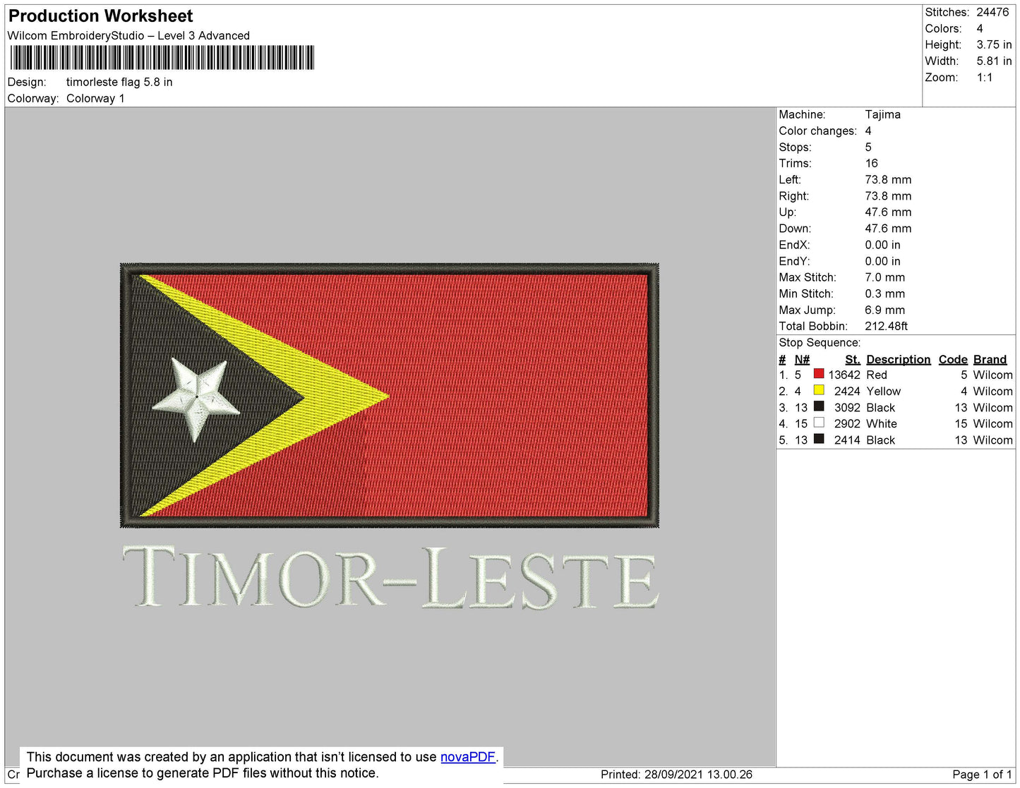The height and width of the screenshot is (788, 1020).
Task: Click Min Stitch value 0.3 mm
Action: click(884, 294)
